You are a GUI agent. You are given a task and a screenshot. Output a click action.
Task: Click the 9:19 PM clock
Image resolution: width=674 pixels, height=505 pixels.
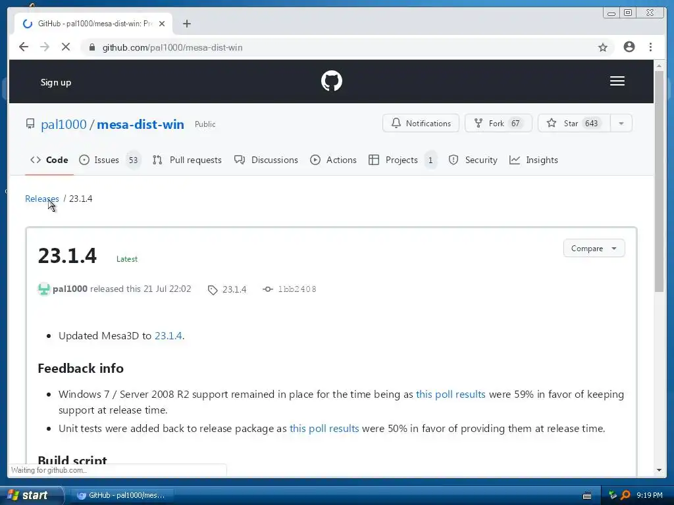click(x=650, y=495)
